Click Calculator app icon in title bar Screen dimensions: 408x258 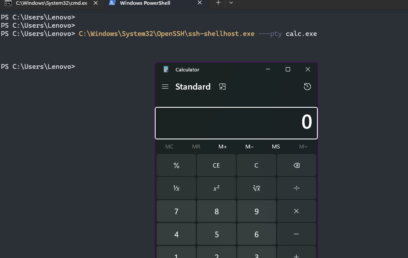tap(166, 69)
